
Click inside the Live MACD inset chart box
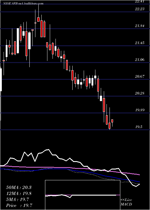point(82,195)
